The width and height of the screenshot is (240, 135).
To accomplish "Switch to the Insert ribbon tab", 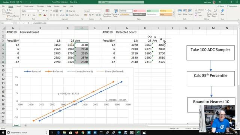I will [18, 6].
